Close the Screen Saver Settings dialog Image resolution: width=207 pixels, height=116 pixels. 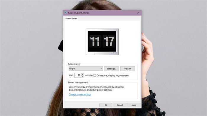click(138, 13)
